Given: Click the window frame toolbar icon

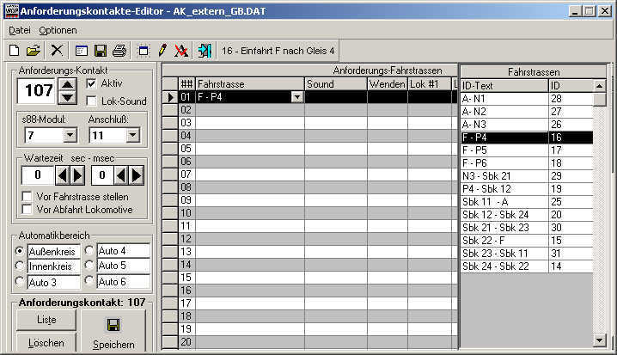Looking at the screenshot, I should coord(144,51).
